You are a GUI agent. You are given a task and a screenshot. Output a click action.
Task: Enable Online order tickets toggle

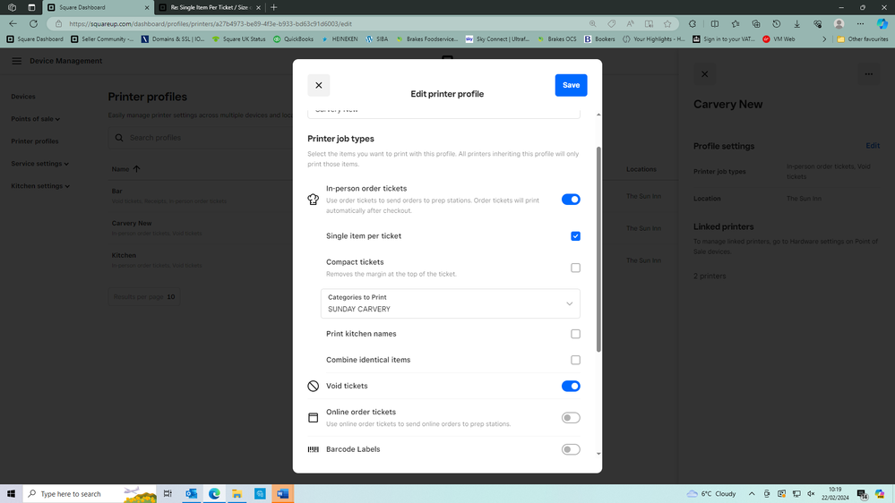(x=571, y=418)
